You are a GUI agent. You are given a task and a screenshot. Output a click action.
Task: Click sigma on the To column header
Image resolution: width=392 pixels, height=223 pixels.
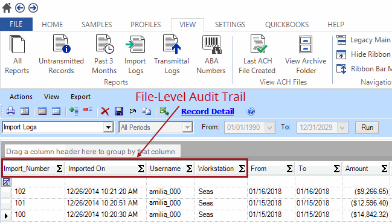[337, 169]
